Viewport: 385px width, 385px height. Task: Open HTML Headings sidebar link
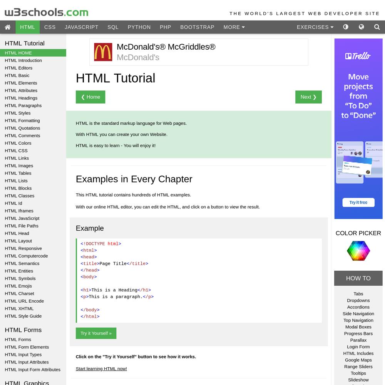tap(33, 98)
